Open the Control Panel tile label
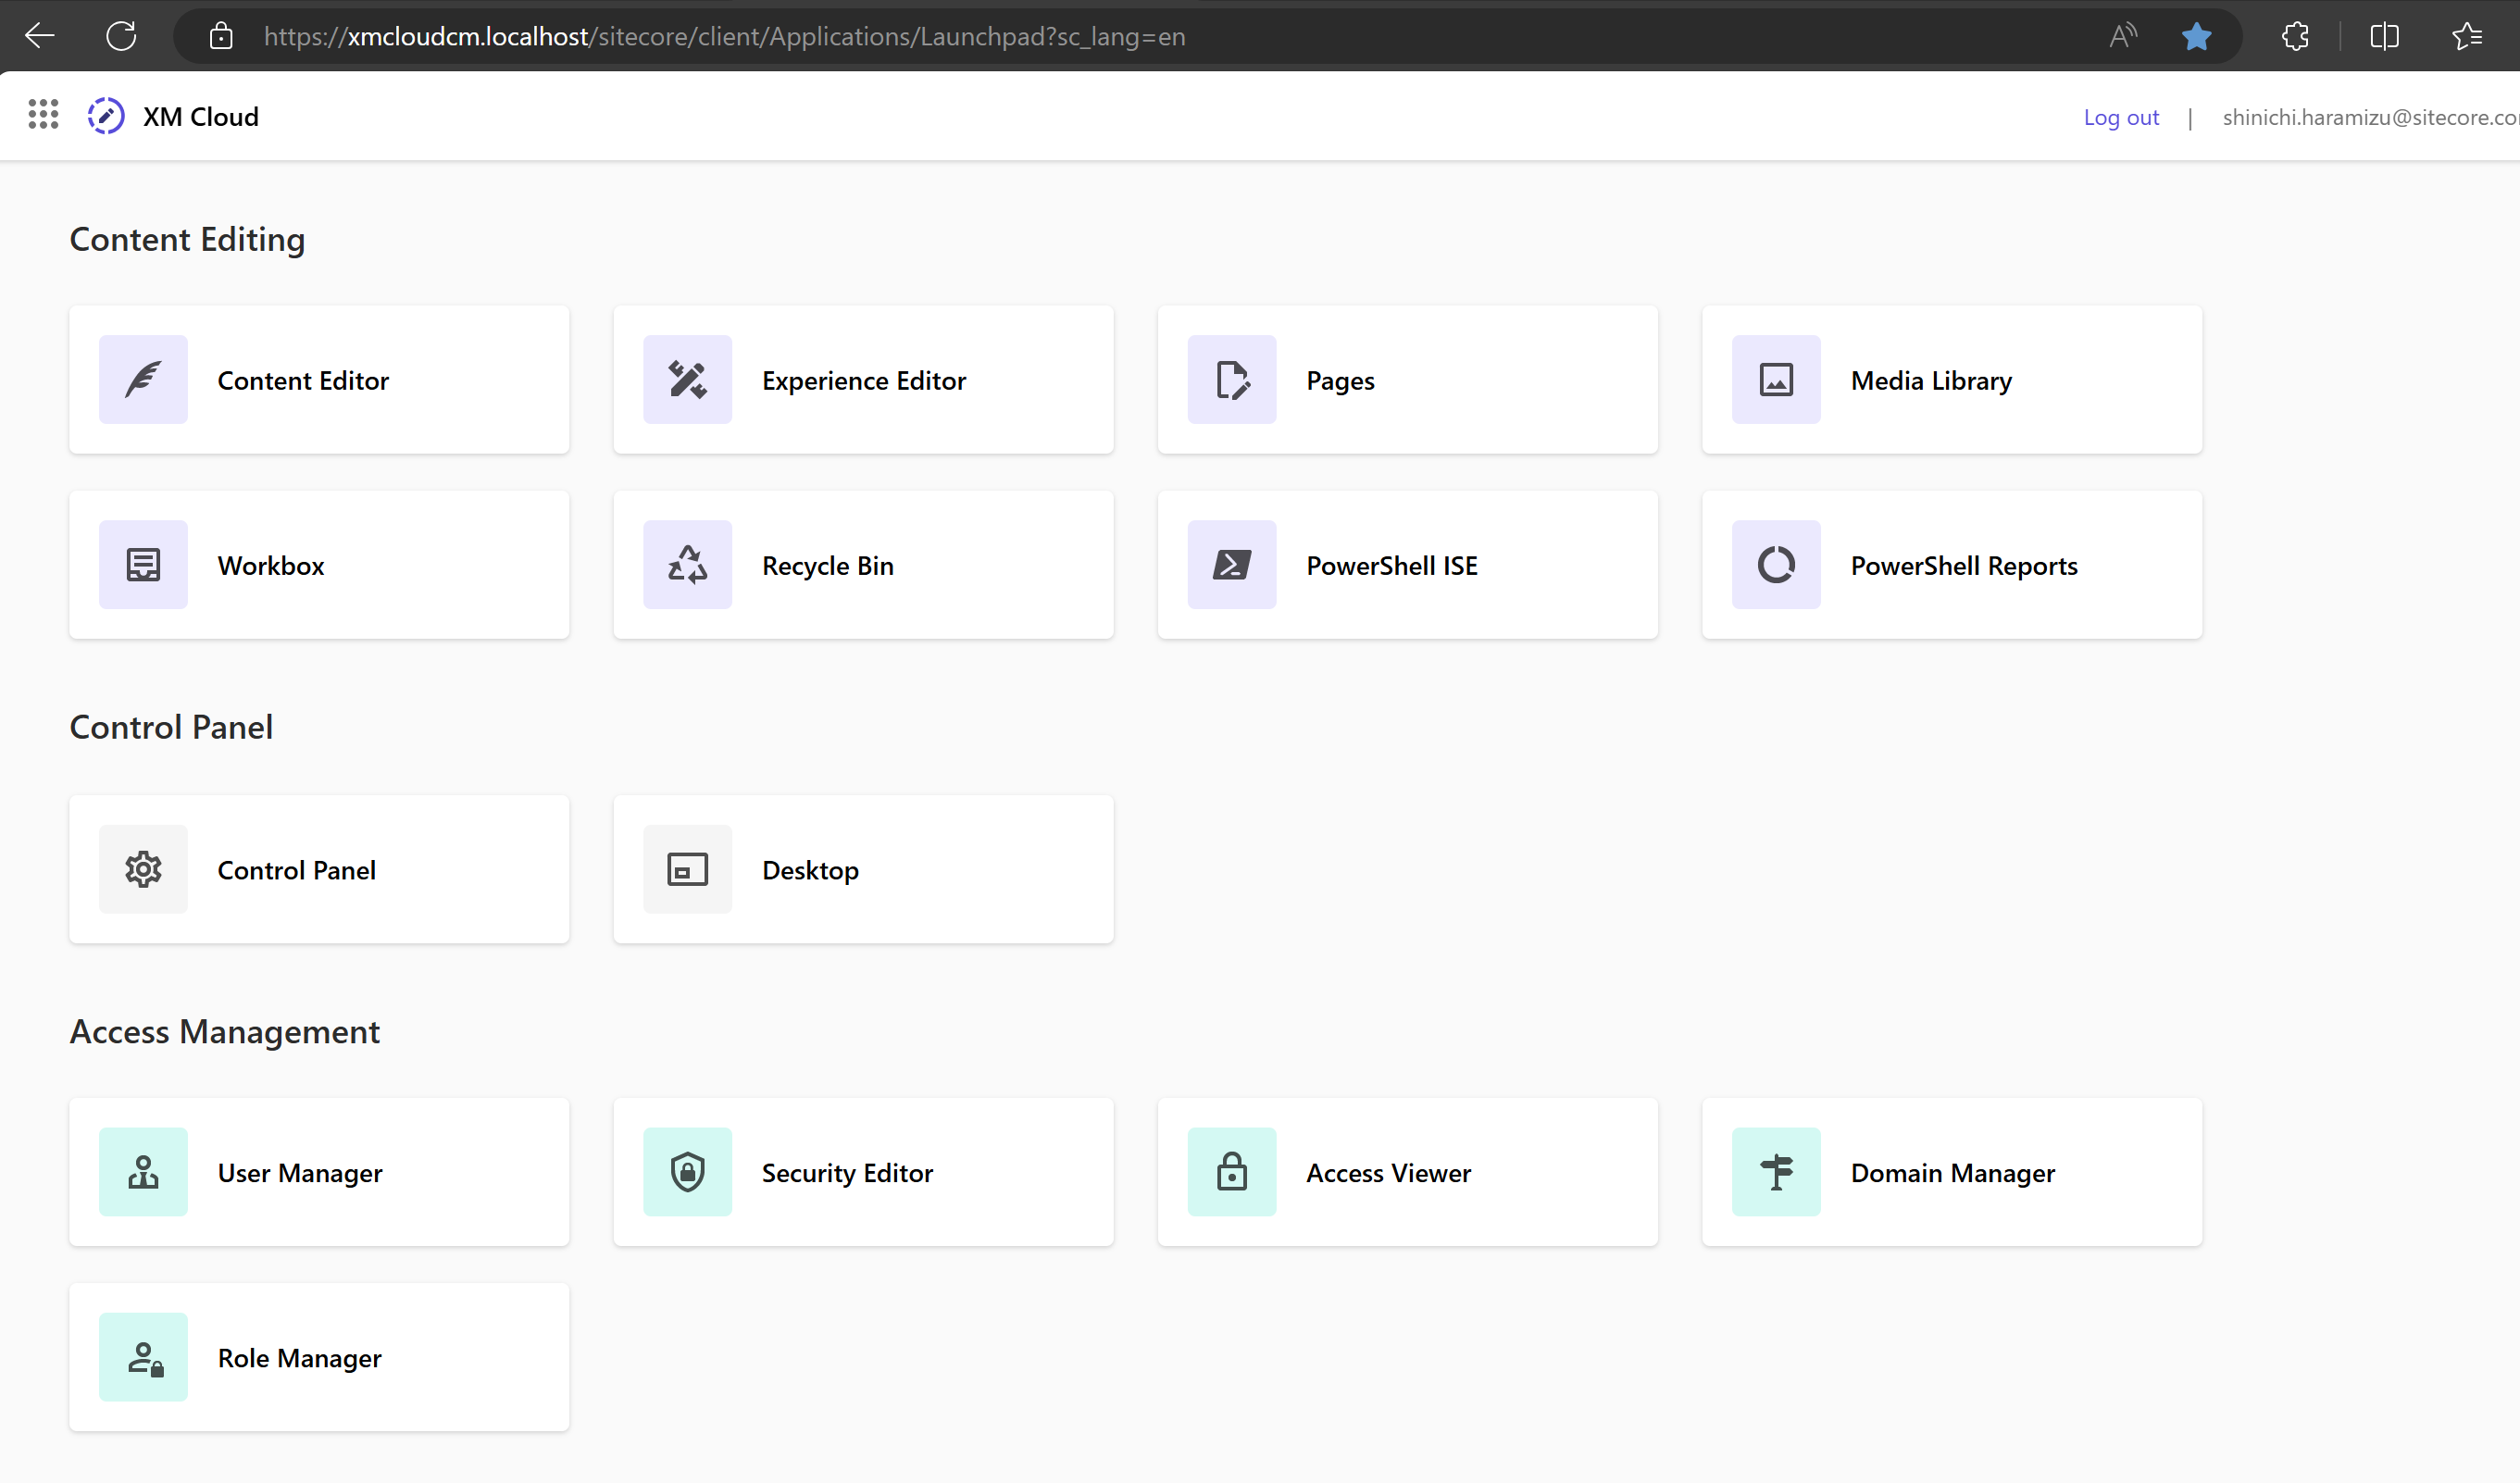The height and width of the screenshot is (1483, 2520). click(x=297, y=870)
